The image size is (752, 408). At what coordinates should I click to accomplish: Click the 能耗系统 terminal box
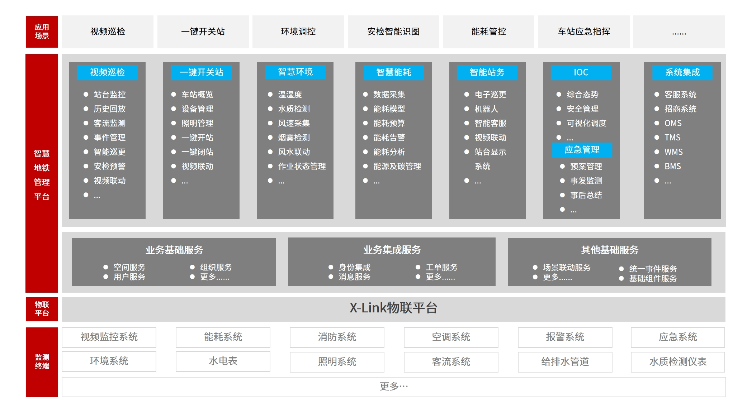223,337
